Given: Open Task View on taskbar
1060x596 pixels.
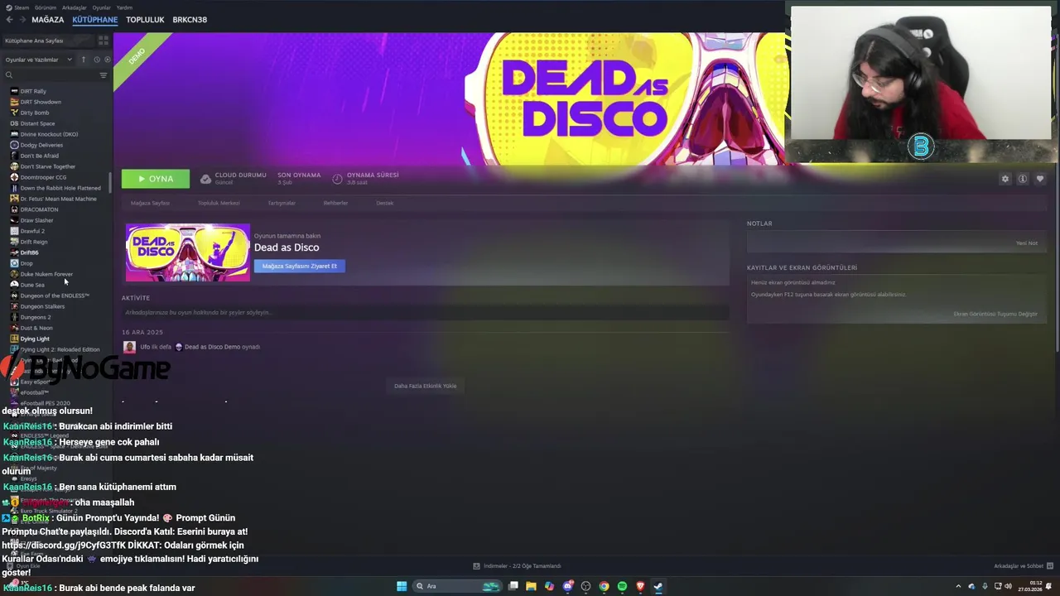Looking at the screenshot, I should 513,586.
